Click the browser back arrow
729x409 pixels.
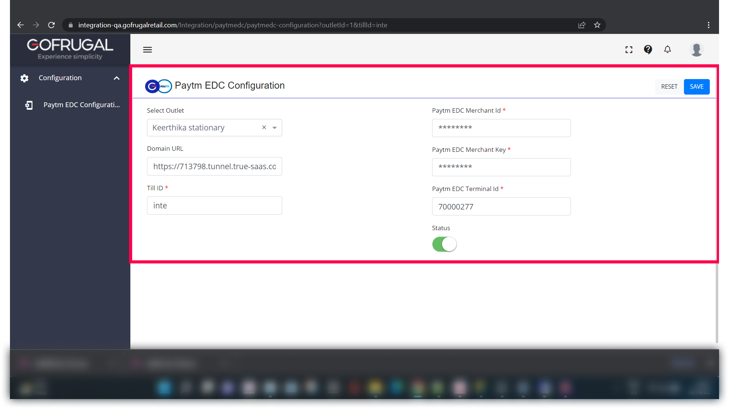click(20, 25)
